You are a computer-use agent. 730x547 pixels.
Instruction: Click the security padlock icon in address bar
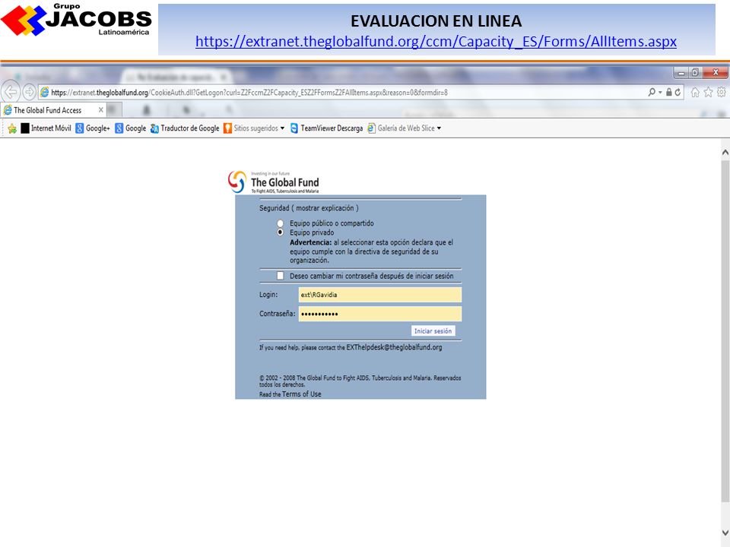point(668,92)
